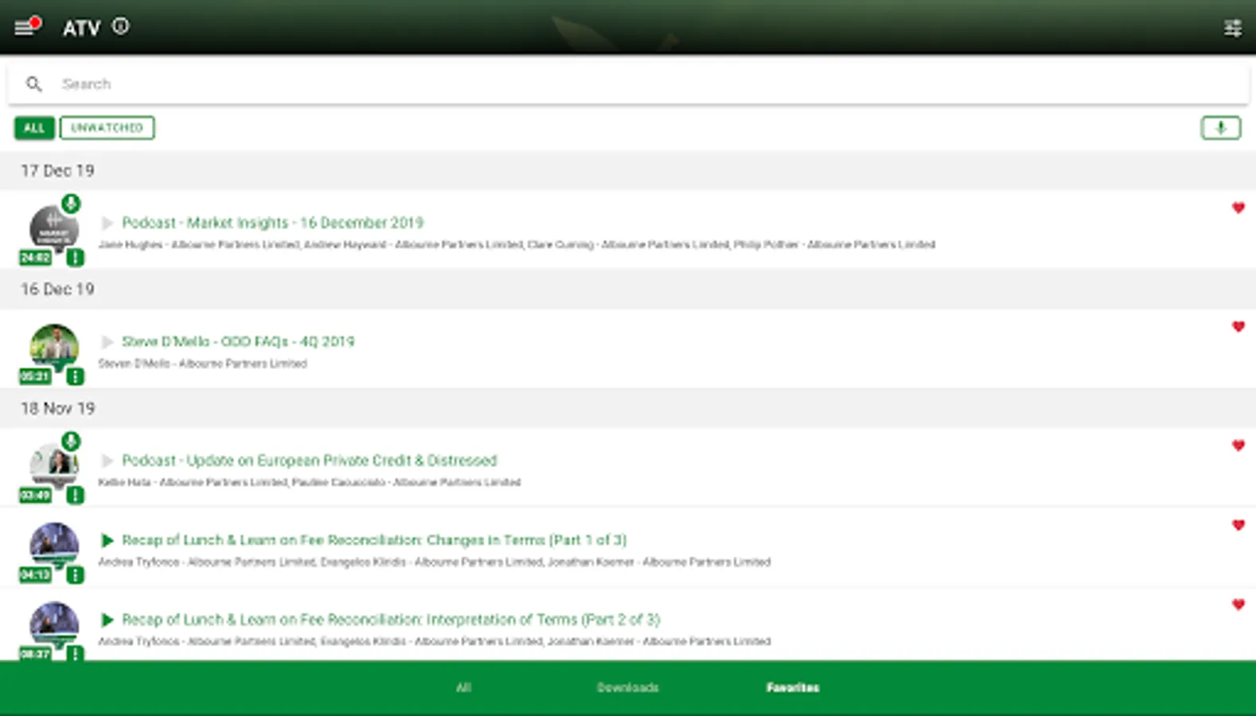Click speakers line starting Jane Hughes
The image size is (1256, 716).
click(517, 245)
